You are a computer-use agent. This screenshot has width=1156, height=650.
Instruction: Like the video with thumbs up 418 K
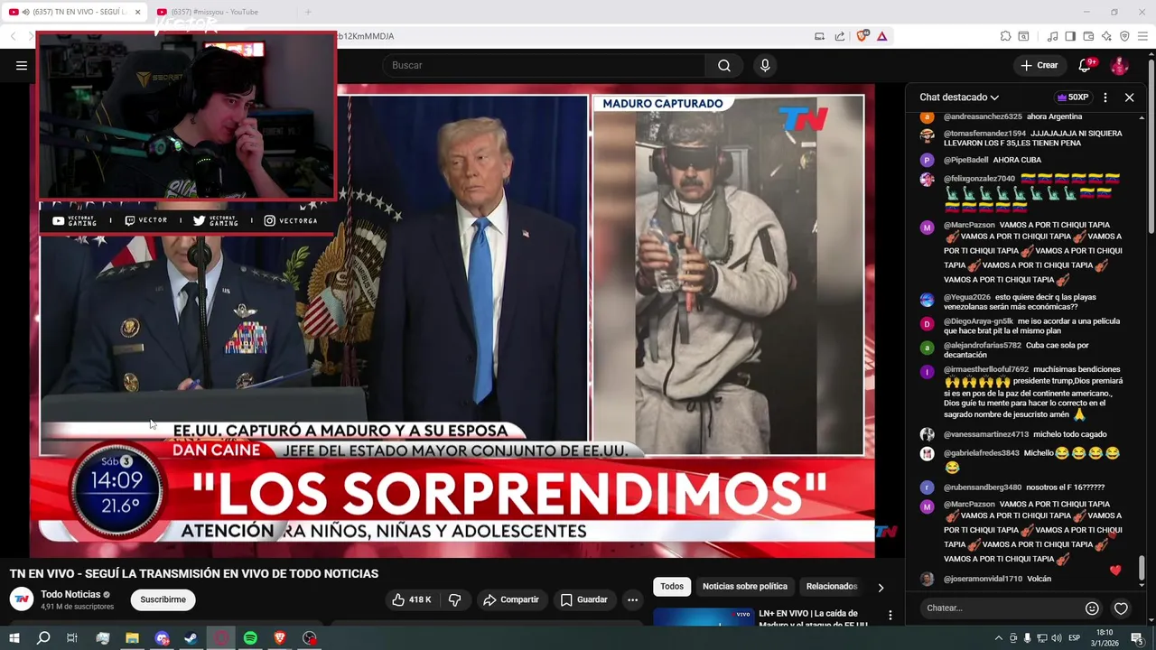tap(411, 599)
